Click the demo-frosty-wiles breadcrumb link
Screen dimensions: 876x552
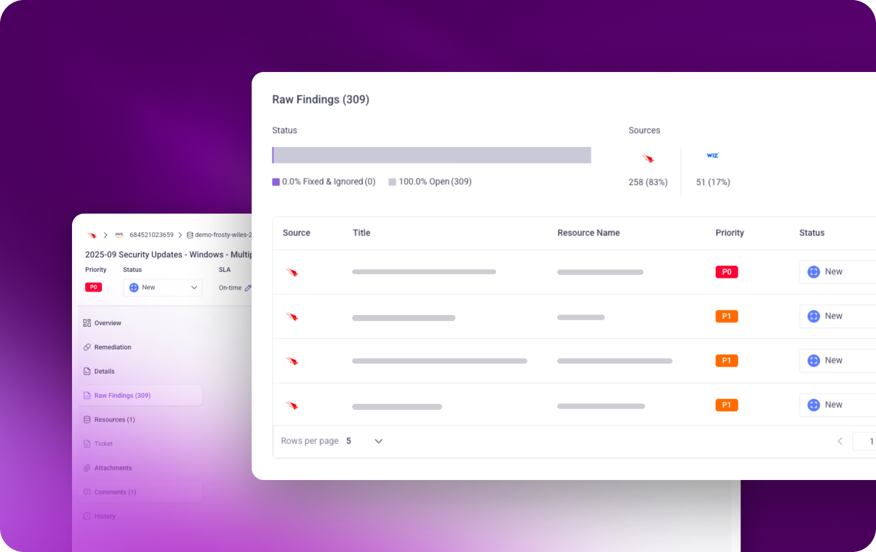tap(223, 235)
